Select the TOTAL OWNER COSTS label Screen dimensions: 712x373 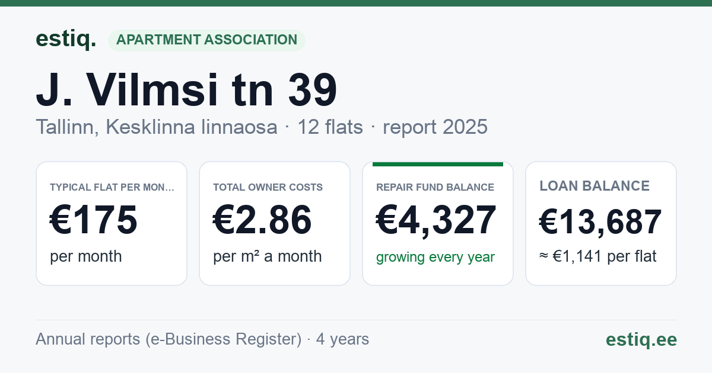(x=268, y=187)
